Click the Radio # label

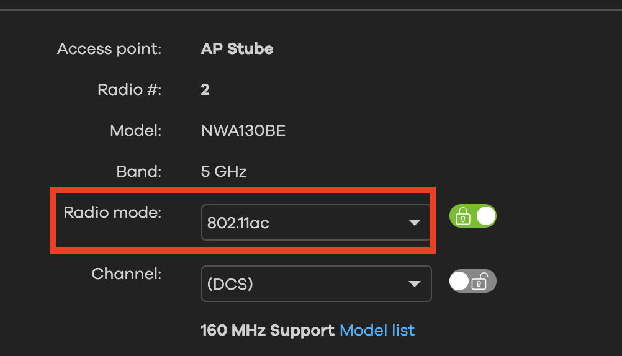coord(129,90)
